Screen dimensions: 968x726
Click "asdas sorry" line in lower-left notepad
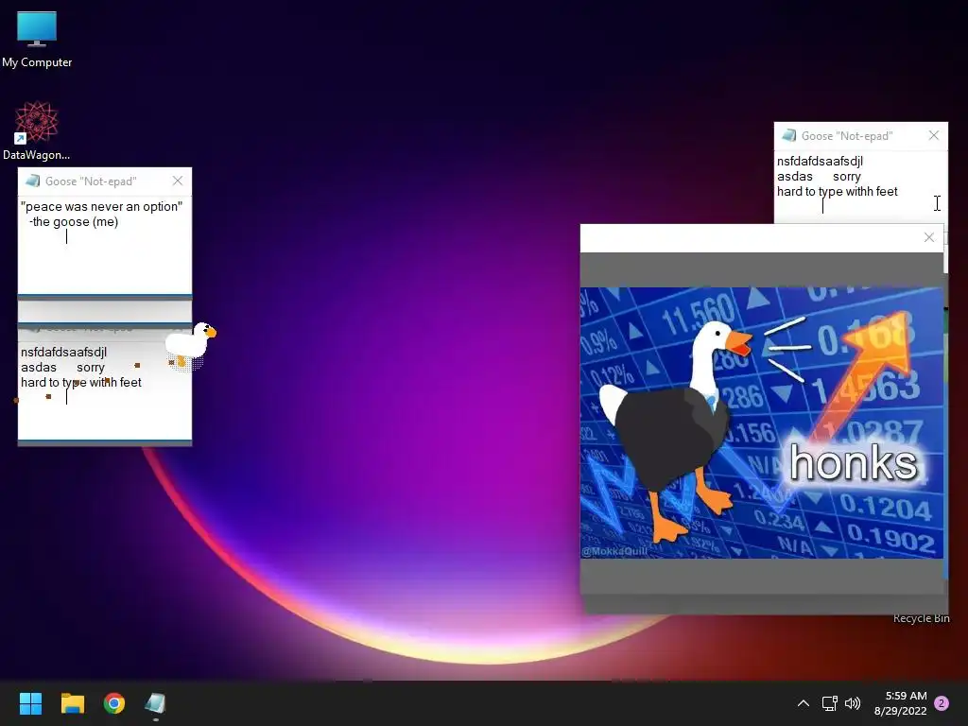(x=62, y=368)
